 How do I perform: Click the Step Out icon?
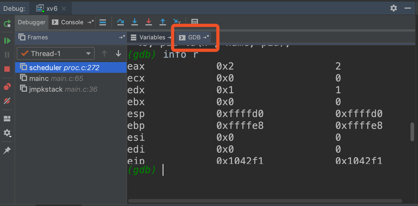tap(162, 22)
